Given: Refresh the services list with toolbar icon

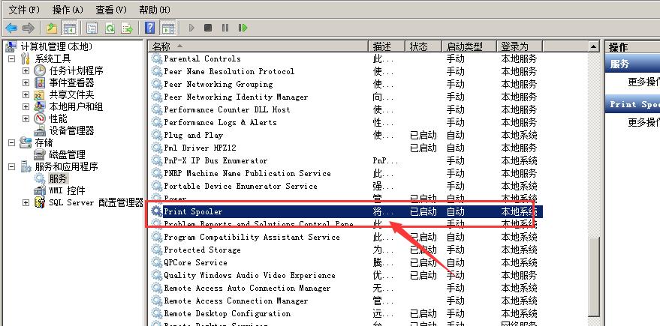Looking at the screenshot, I should coord(110,28).
